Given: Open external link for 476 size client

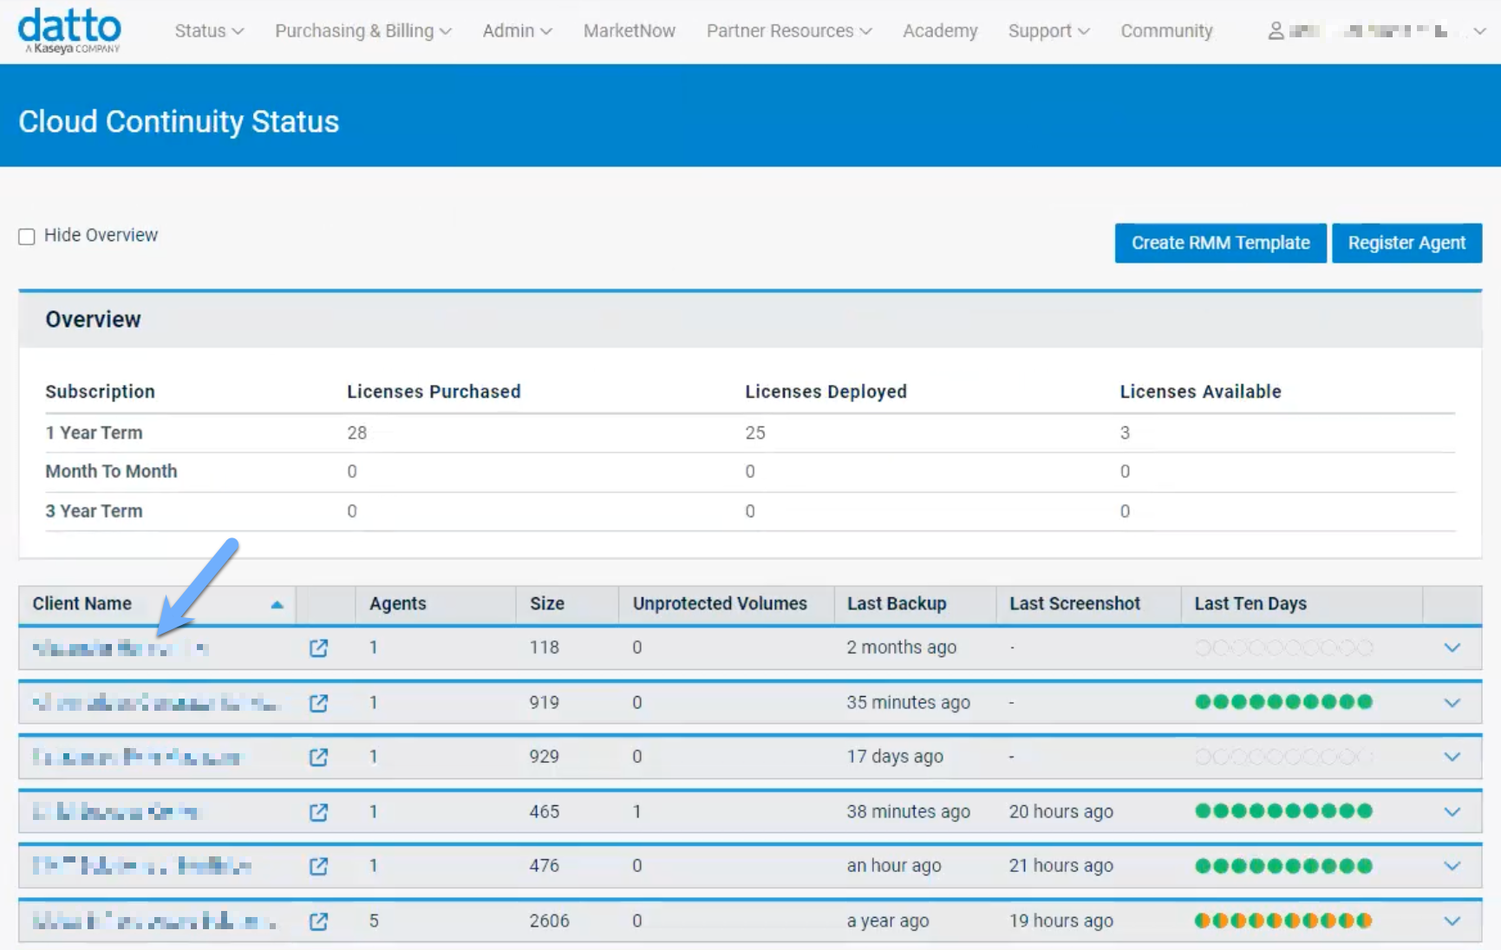Looking at the screenshot, I should pos(318,866).
